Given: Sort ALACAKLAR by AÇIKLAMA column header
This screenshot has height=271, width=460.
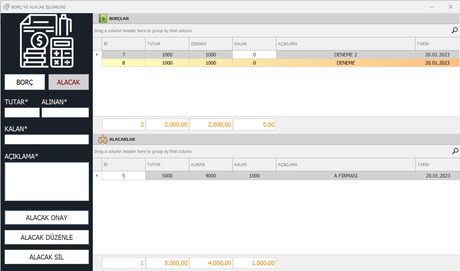Looking at the screenshot, I should click(346, 165).
